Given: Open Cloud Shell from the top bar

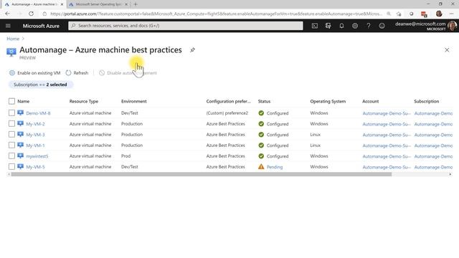Looking at the screenshot, I should coord(315,26).
